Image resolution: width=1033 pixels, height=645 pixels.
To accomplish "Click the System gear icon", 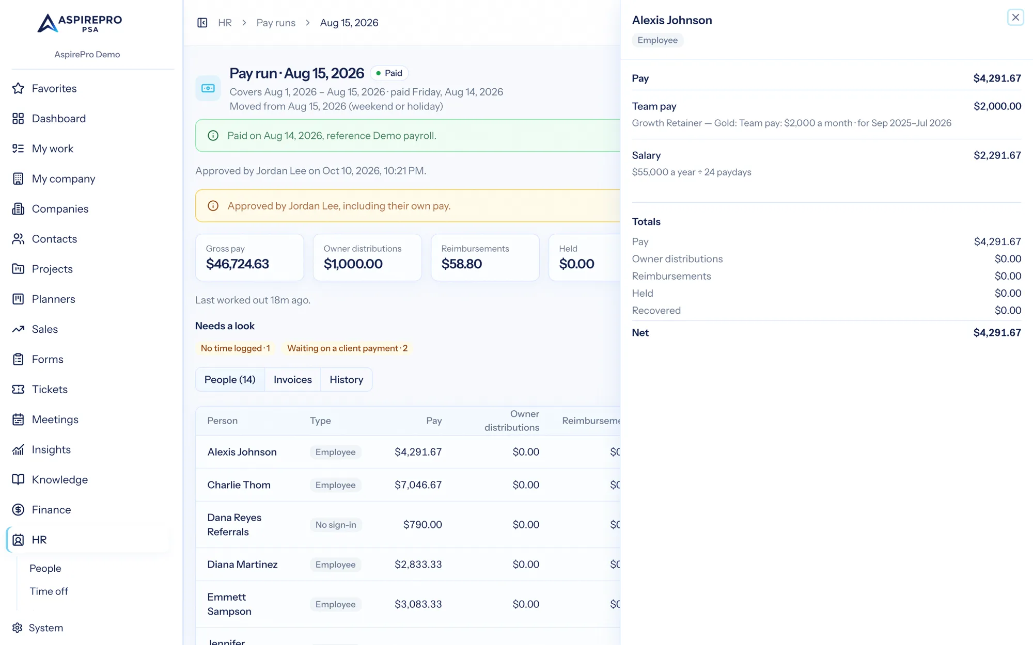I will [x=18, y=627].
